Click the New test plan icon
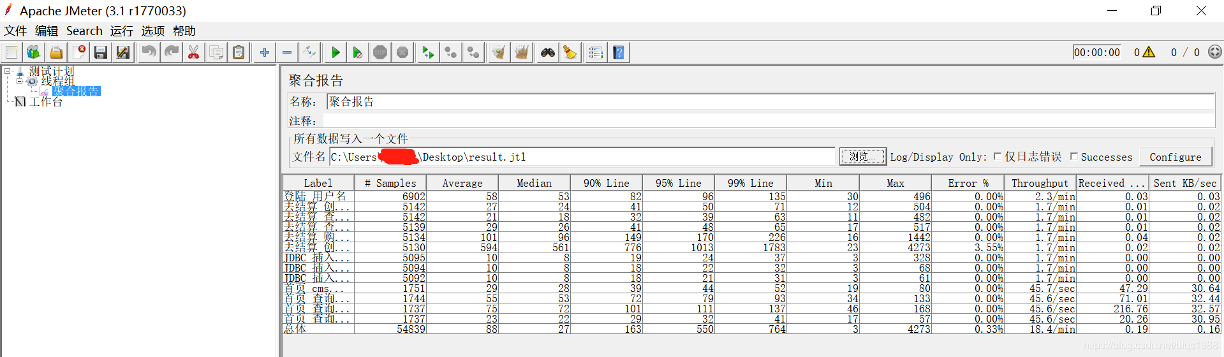Image resolution: width=1224 pixels, height=357 pixels. click(x=11, y=52)
